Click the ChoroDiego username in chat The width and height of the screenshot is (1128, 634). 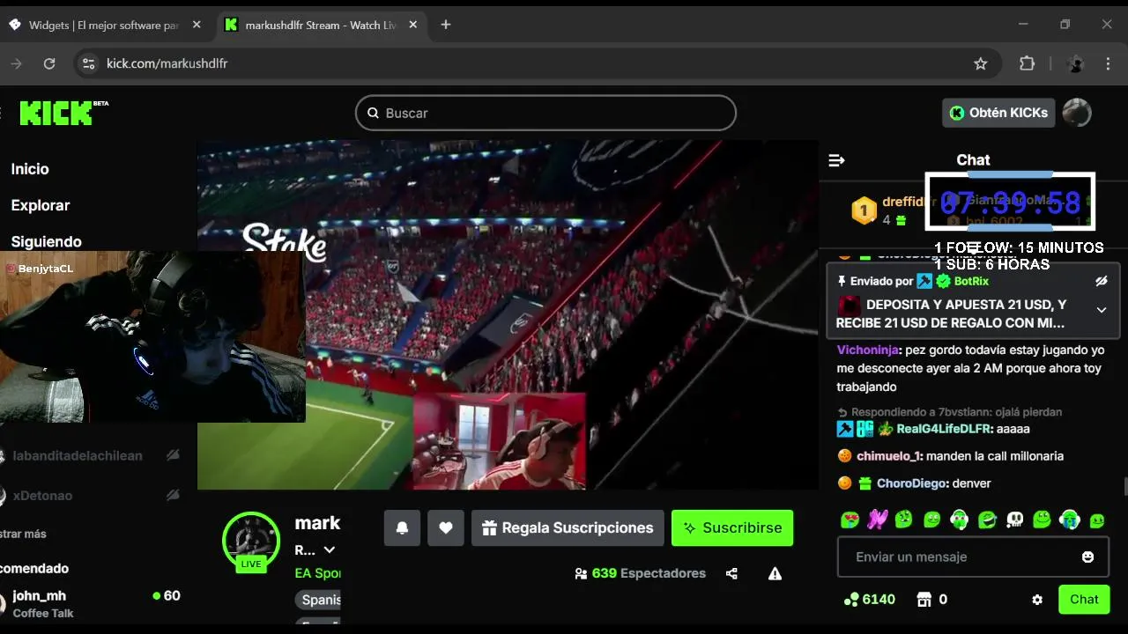pyautogui.click(x=912, y=483)
